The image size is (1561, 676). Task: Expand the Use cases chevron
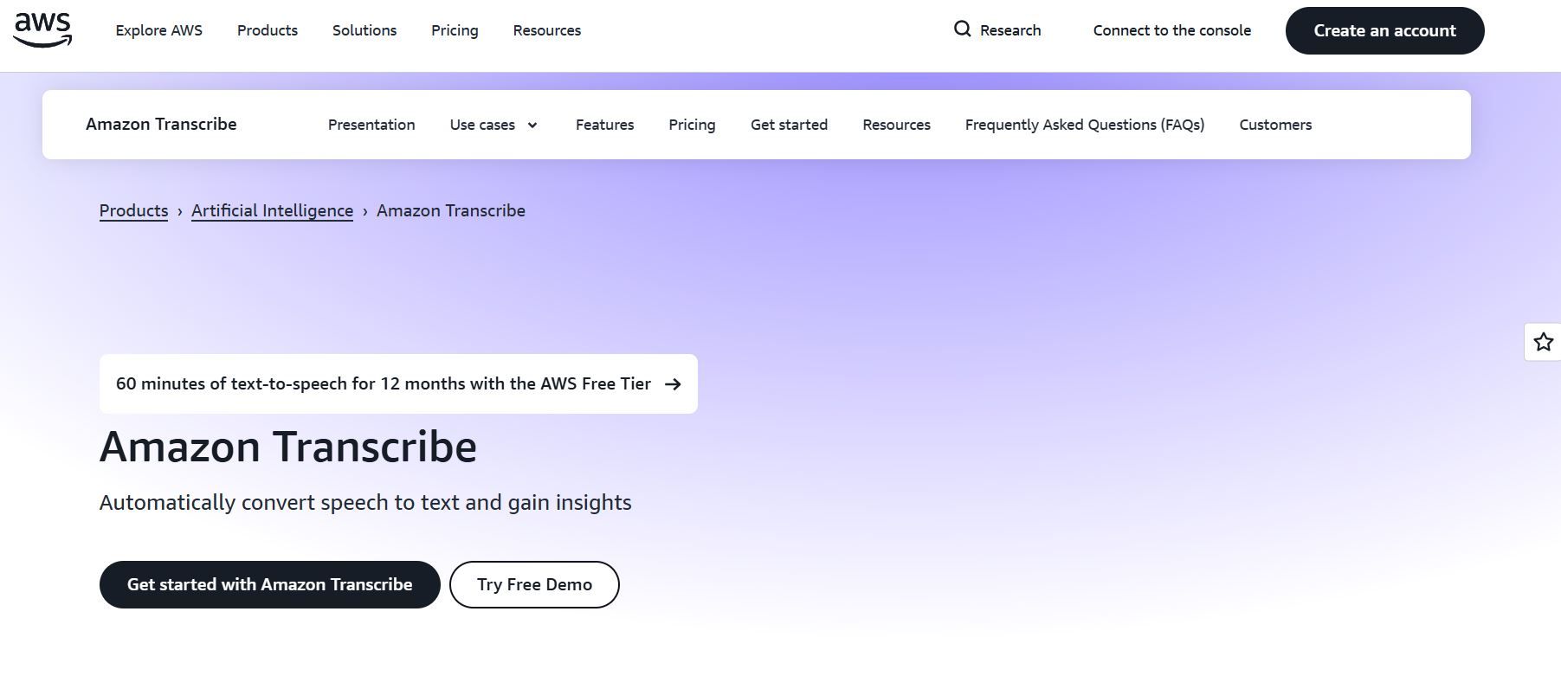pos(532,126)
